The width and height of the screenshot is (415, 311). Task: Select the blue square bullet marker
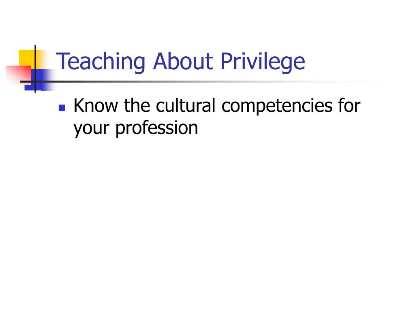pos(62,108)
